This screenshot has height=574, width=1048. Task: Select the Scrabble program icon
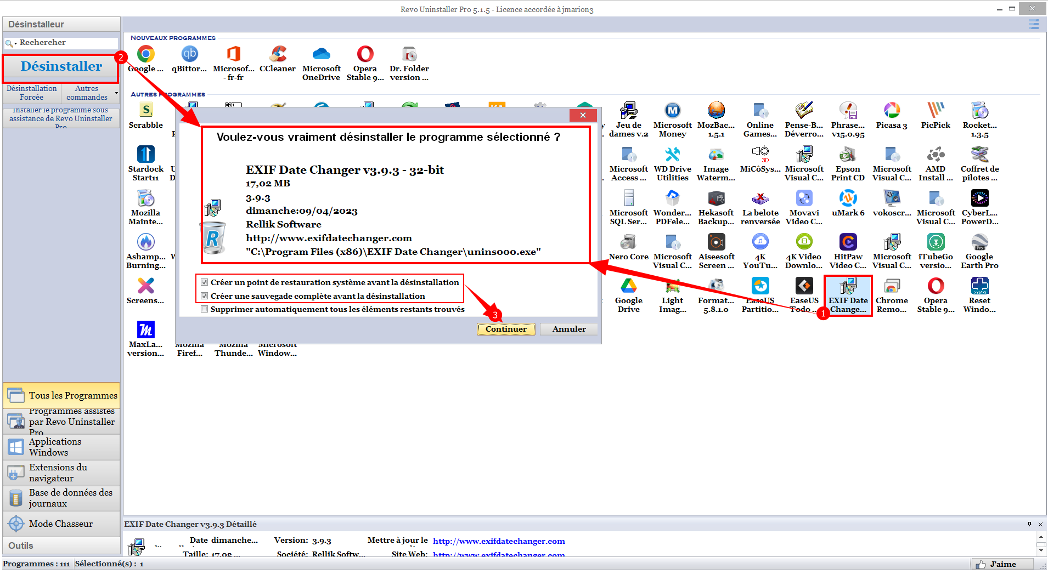pyautogui.click(x=146, y=111)
